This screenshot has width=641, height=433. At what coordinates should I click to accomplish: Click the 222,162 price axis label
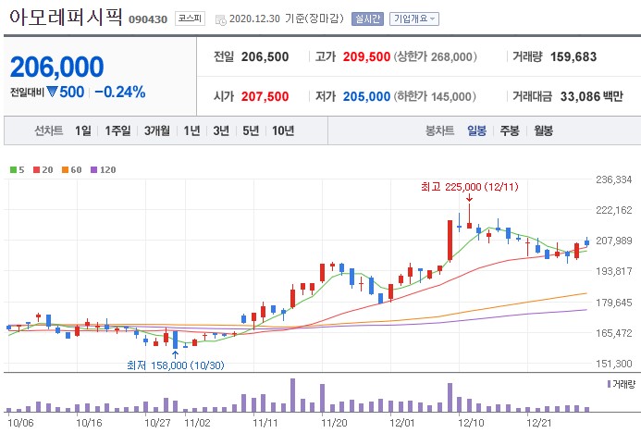coord(613,210)
